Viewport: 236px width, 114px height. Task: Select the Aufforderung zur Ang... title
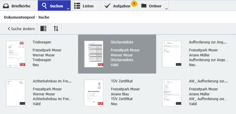click(208, 42)
